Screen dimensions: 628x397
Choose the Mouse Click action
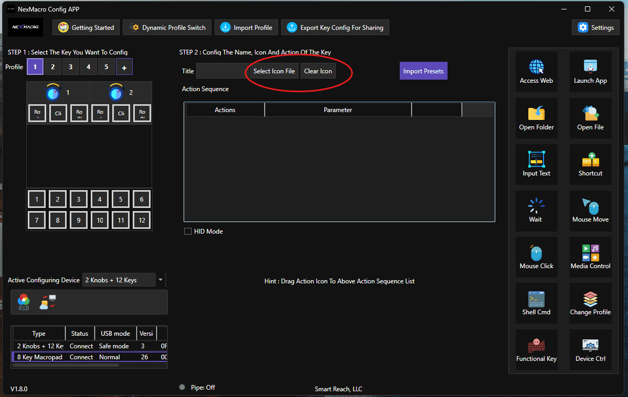(x=536, y=257)
